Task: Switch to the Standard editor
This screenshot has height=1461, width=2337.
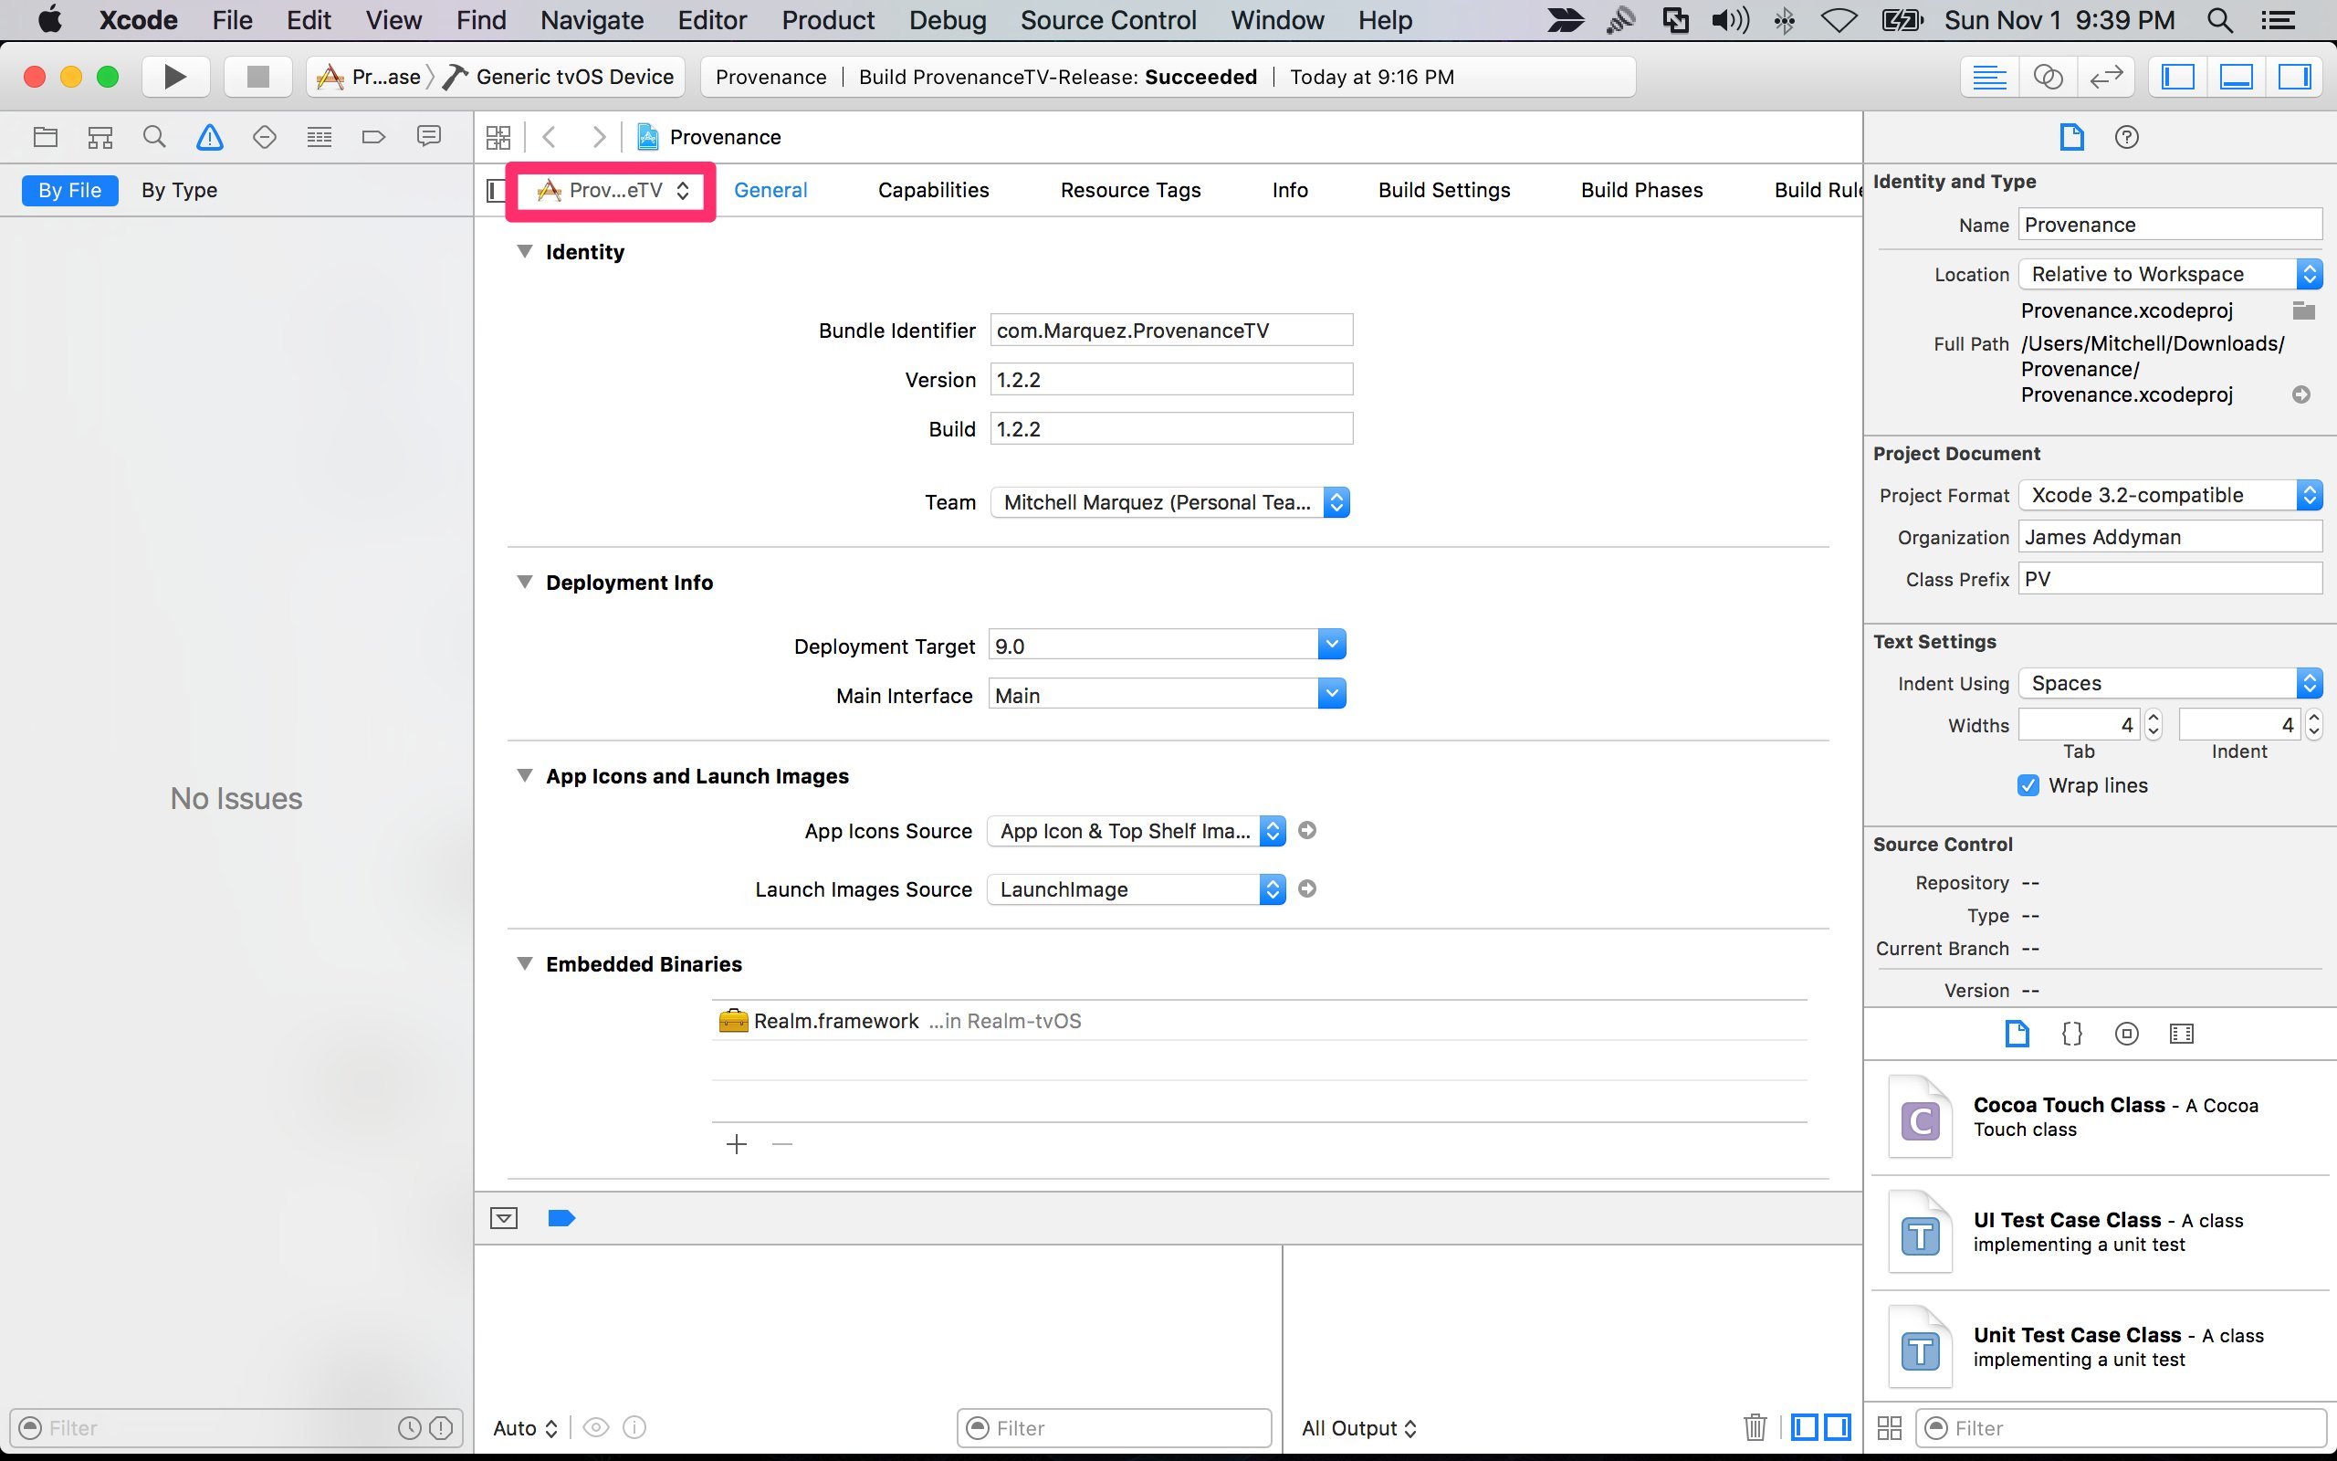Action: [x=1989, y=77]
